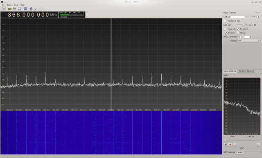Open the Antenna dropdown
The image size is (262, 158).
coord(249,41)
